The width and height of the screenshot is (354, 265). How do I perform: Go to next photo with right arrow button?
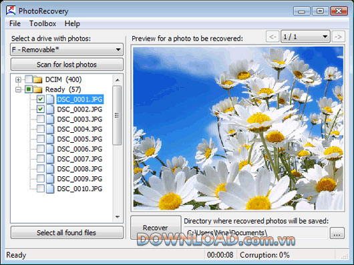click(x=338, y=37)
